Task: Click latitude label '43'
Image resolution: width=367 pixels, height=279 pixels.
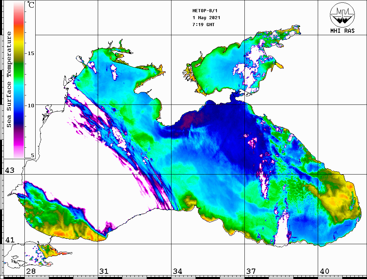Action: pos(10,170)
